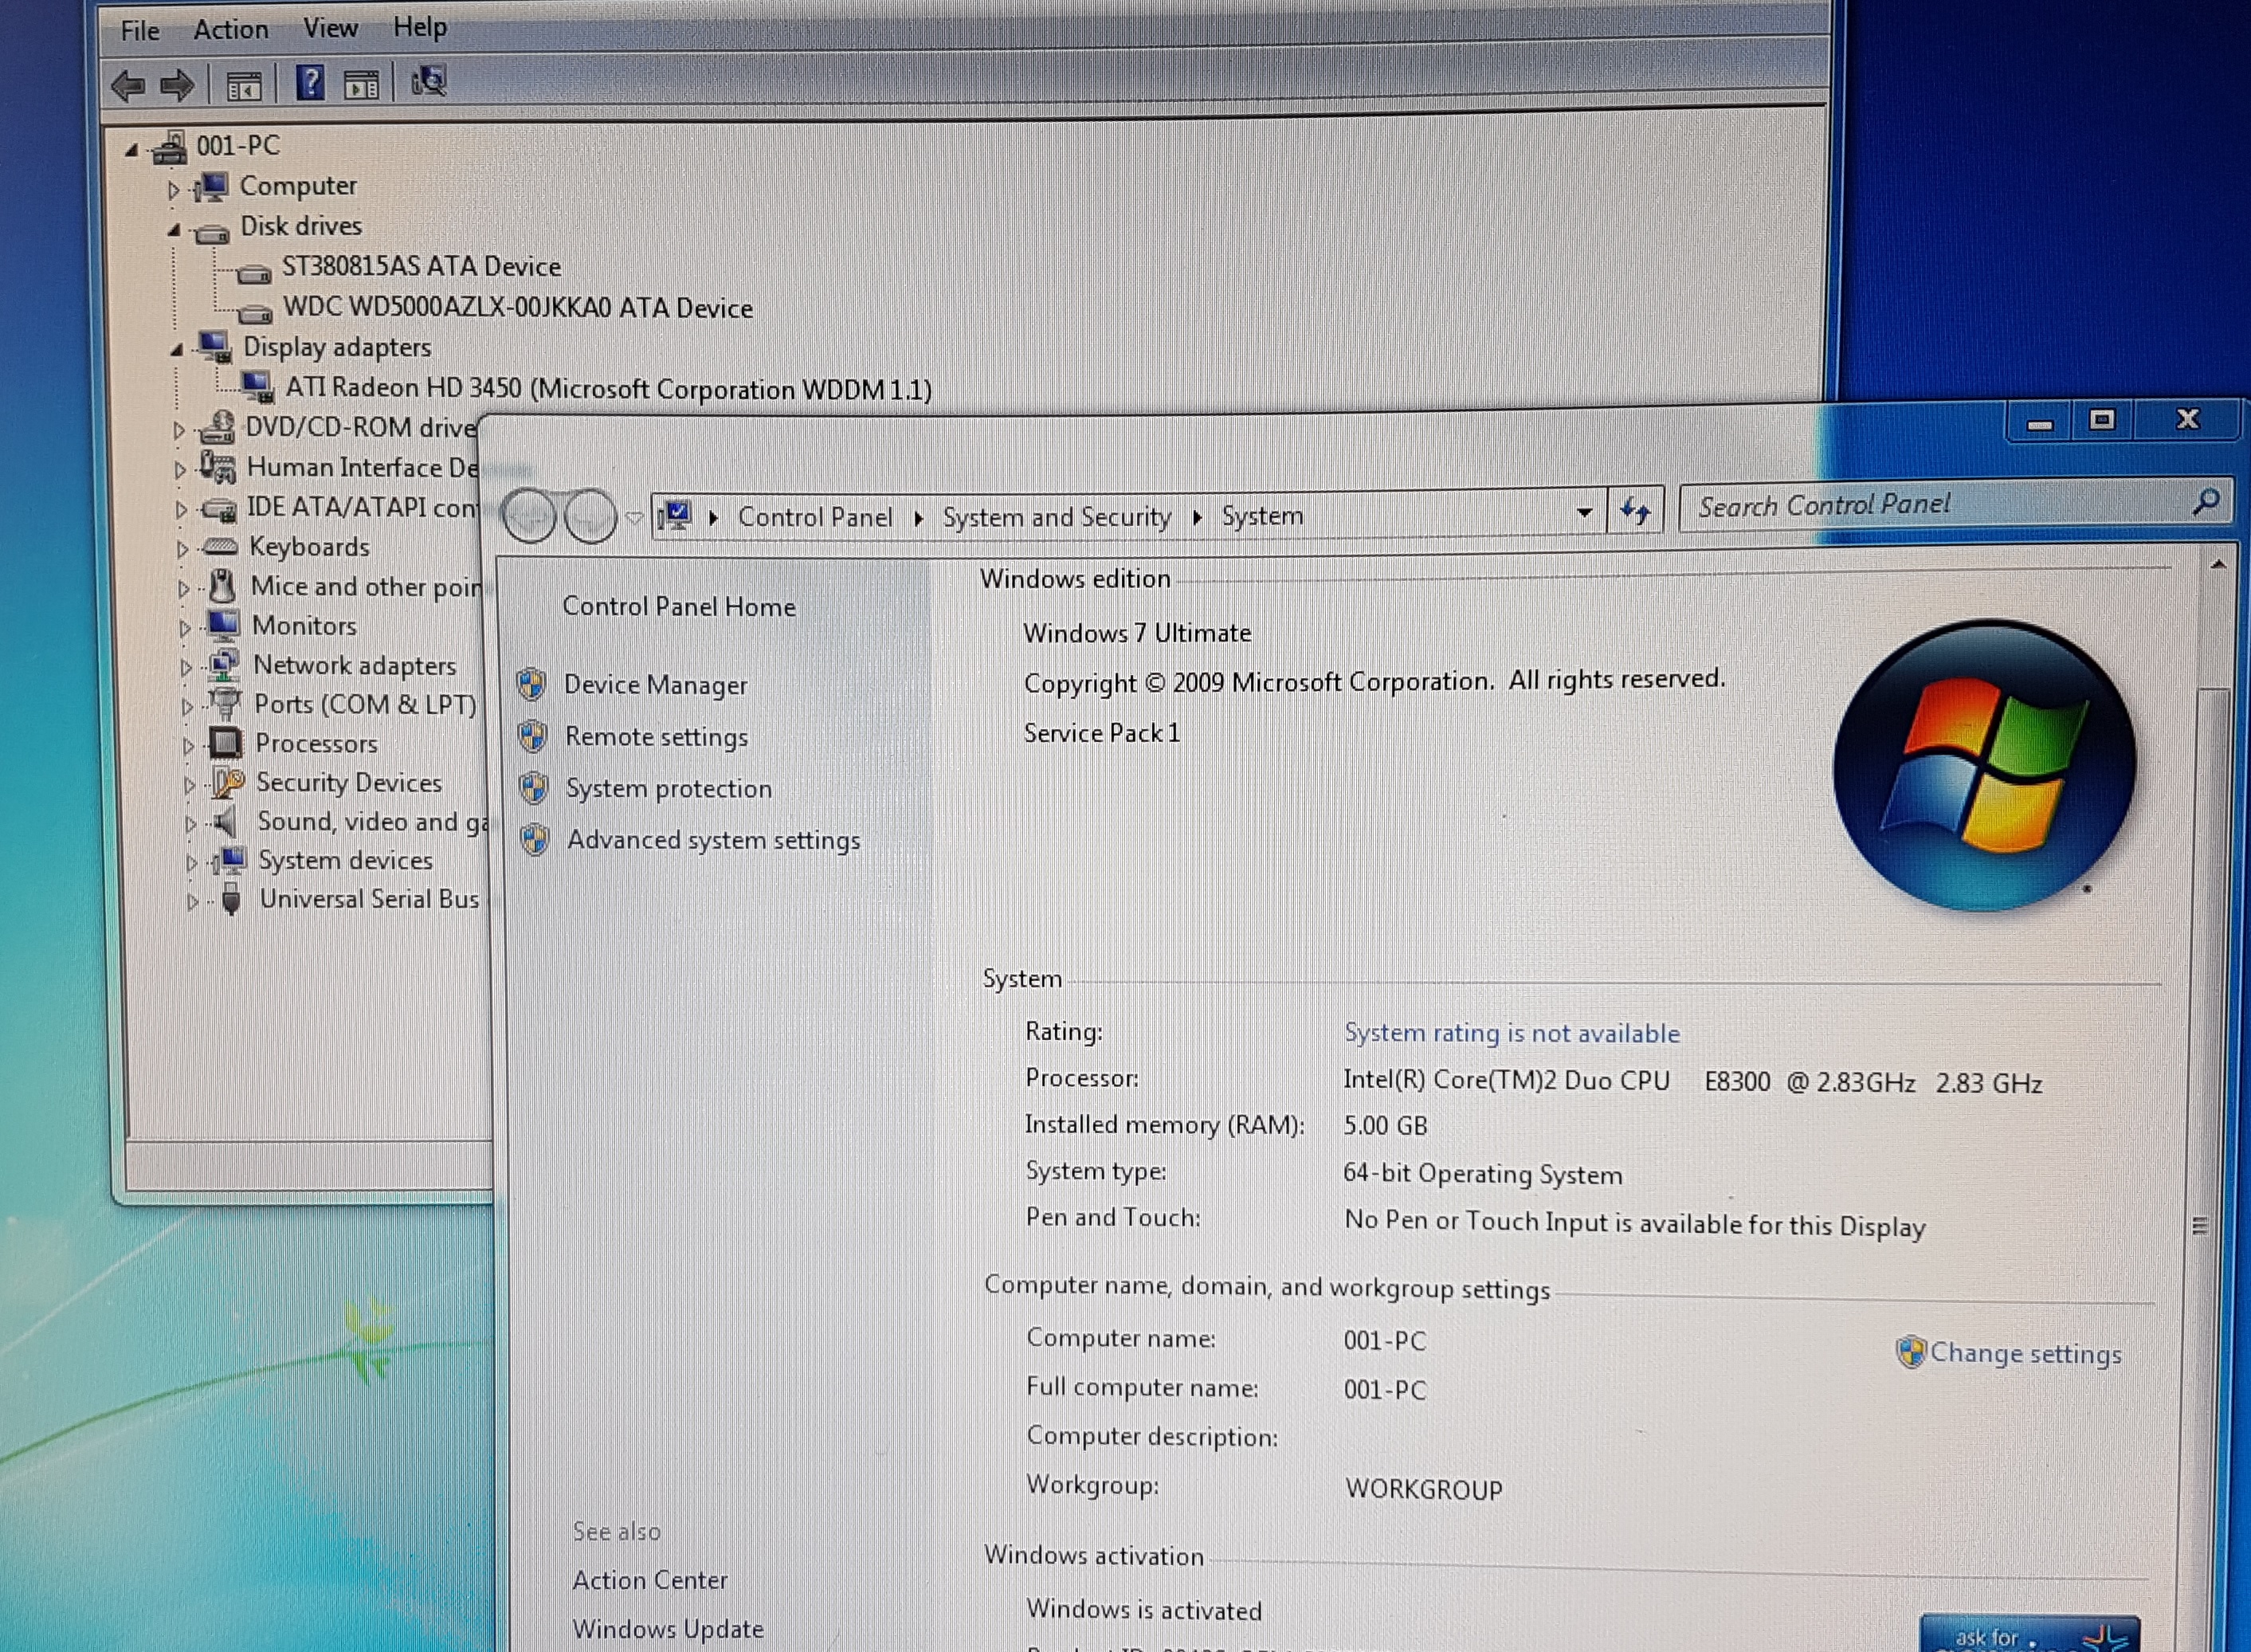Click the Scan for hardware changes icon
This screenshot has height=1652, width=2251.
tap(429, 81)
